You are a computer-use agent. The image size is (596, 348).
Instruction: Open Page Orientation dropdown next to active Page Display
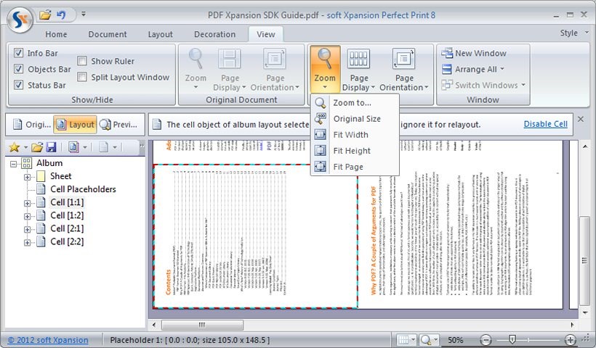(403, 69)
